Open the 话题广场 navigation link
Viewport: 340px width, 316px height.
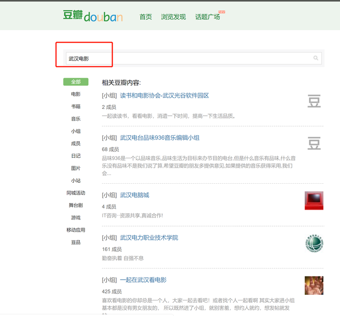pyautogui.click(x=207, y=16)
